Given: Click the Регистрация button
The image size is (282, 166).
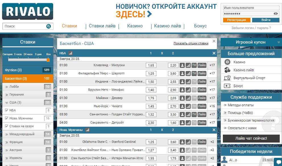Looking at the screenshot, I should 237,20.
